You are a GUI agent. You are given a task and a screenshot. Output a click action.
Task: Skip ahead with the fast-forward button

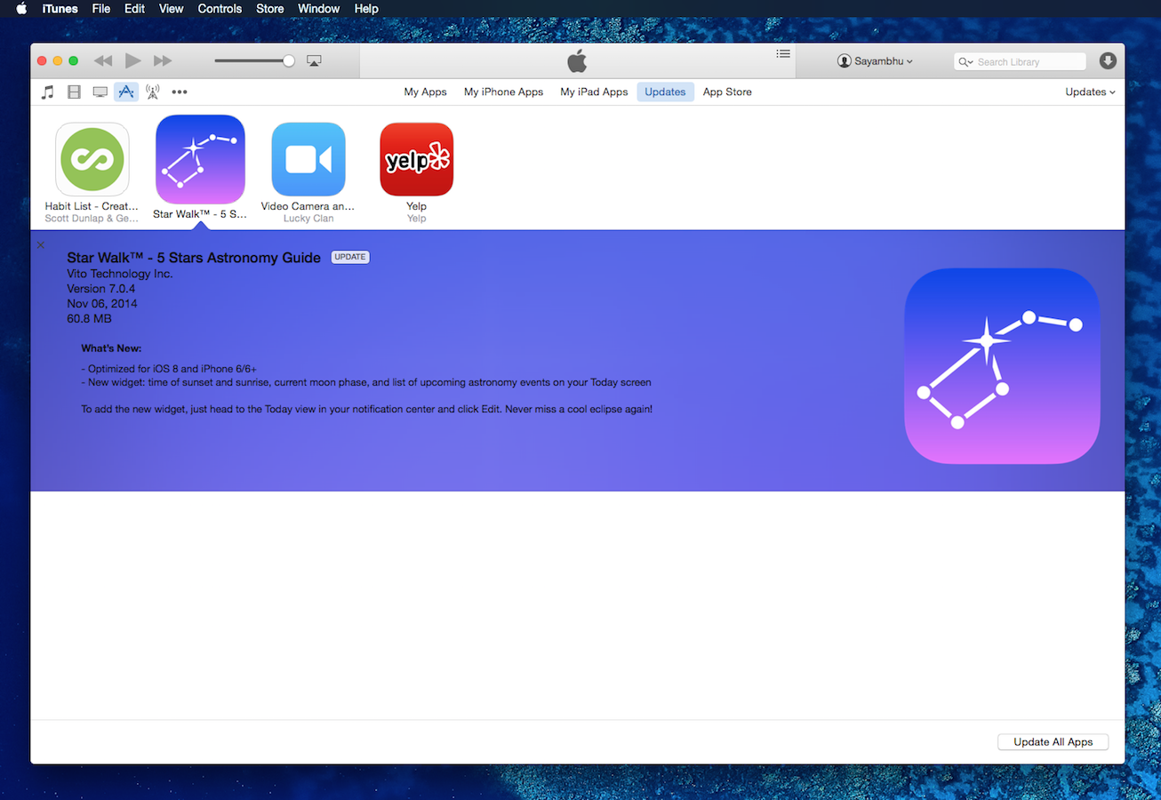163,60
